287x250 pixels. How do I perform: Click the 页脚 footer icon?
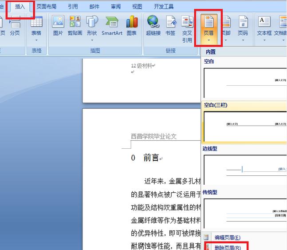pos(226,22)
